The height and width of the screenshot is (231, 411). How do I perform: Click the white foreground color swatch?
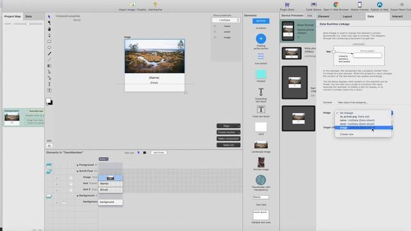coord(48,101)
